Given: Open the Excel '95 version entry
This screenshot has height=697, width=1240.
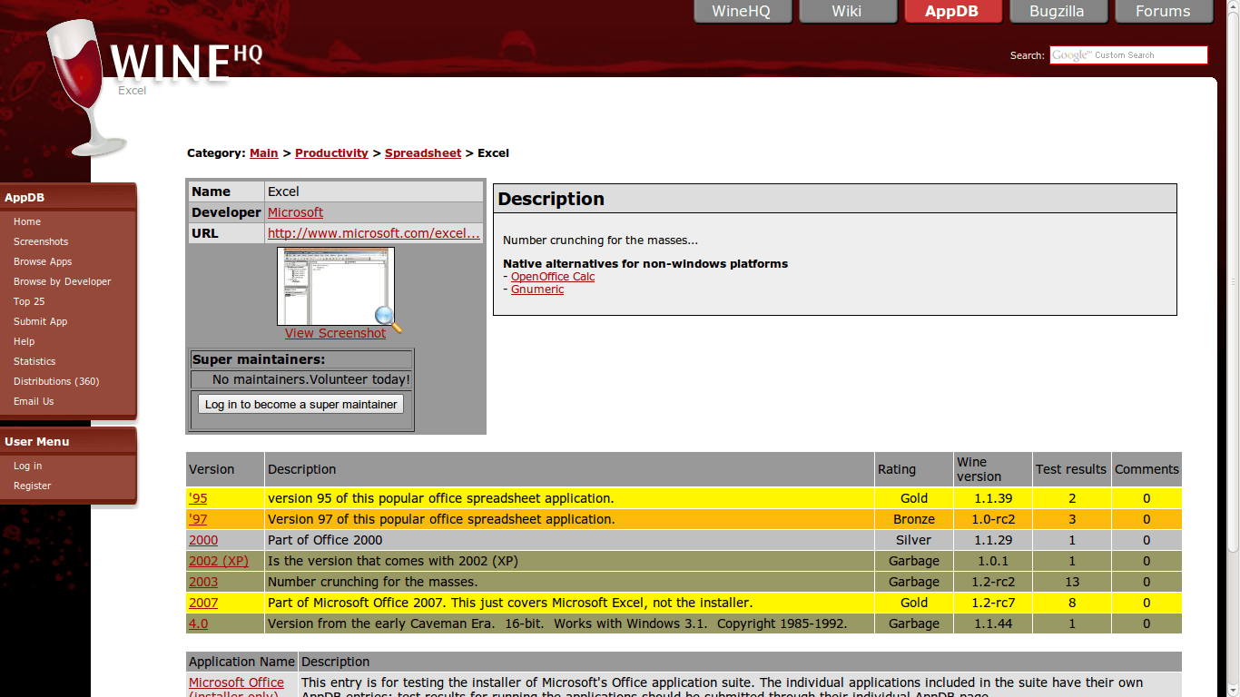Looking at the screenshot, I should pos(198,498).
